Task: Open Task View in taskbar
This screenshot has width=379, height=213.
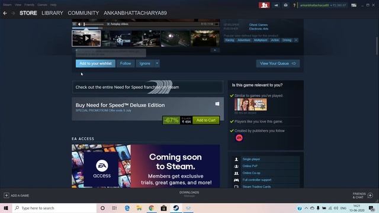Action: (x=114, y=208)
